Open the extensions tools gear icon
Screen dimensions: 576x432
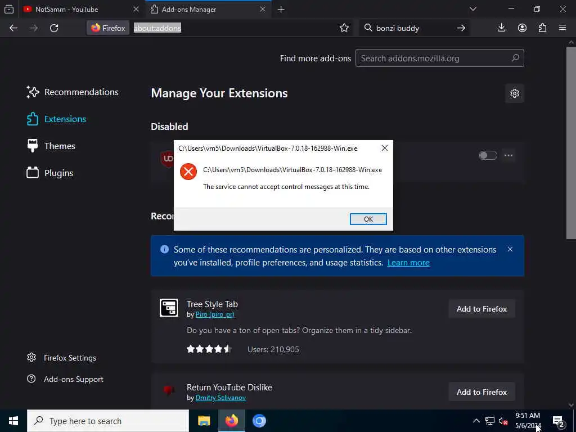click(514, 93)
